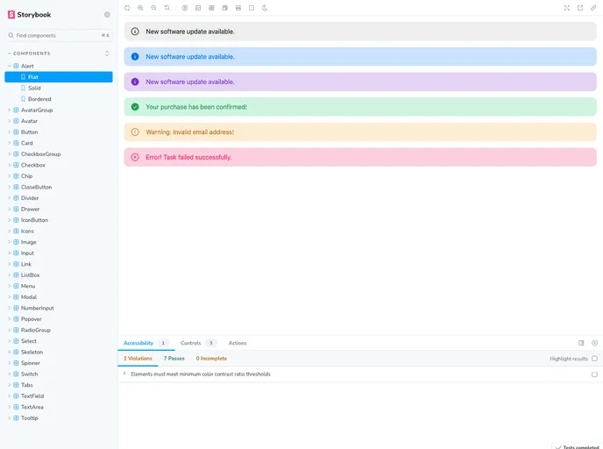Viewport: 603px width, 449px height.
Task: Switch to the Accessibility tab
Action: click(146, 343)
